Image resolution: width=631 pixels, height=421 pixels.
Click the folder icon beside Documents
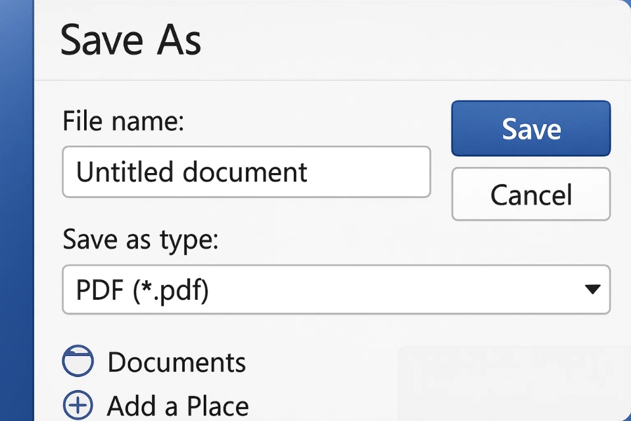[78, 362]
